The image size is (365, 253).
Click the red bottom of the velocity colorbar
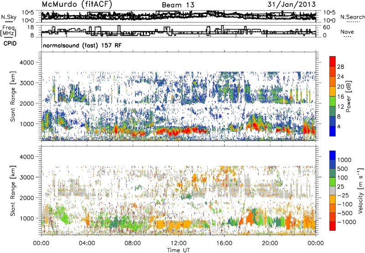tap(333, 226)
